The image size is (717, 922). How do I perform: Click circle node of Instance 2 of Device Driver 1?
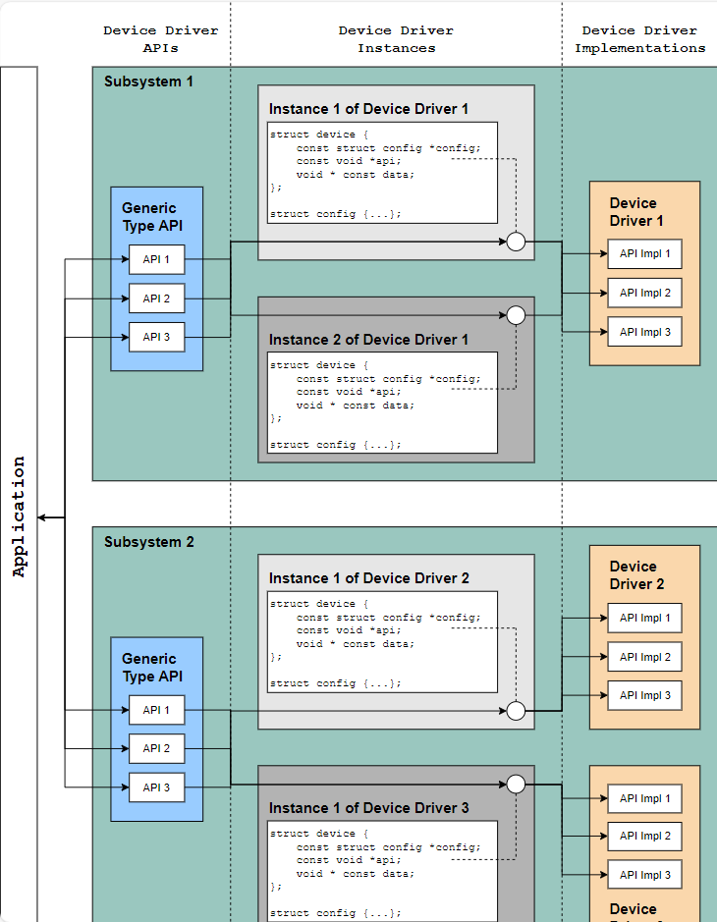click(x=516, y=315)
